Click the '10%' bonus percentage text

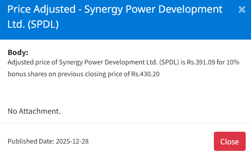pos(233,62)
